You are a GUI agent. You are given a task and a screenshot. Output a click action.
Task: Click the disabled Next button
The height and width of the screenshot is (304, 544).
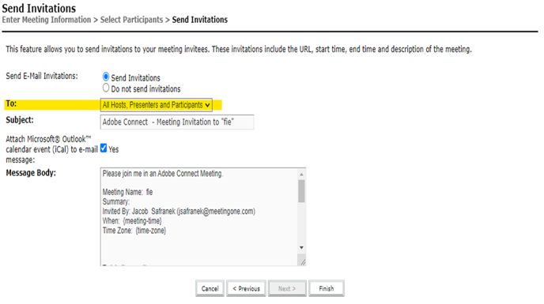(287, 288)
